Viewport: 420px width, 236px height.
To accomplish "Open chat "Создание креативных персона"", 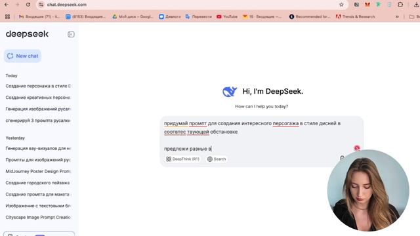I will pyautogui.click(x=38, y=98).
